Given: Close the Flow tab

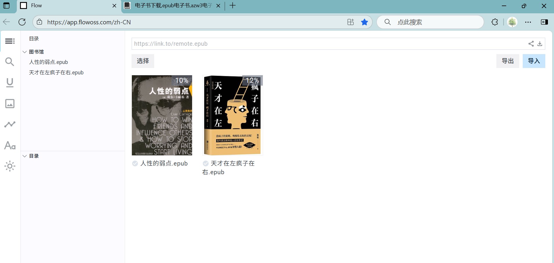Looking at the screenshot, I should 114,5.
